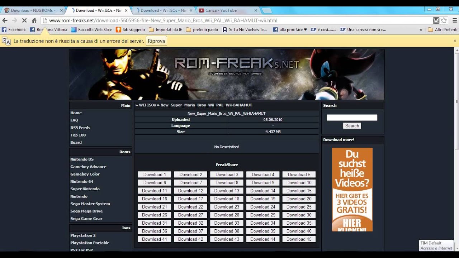459x258 pixels.
Task: Open the Playstation Portable isos section
Action: (x=90, y=243)
